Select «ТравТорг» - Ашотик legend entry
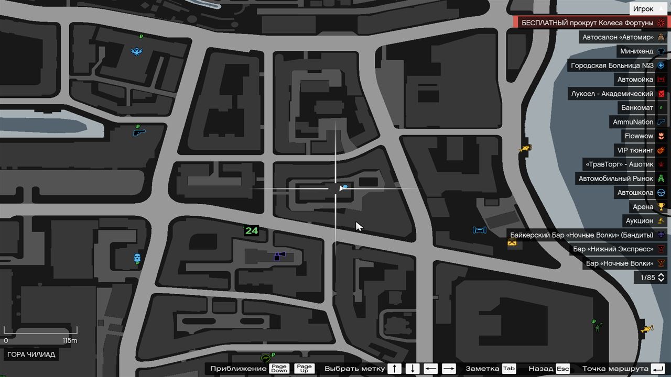671x377 pixels. tap(625, 164)
